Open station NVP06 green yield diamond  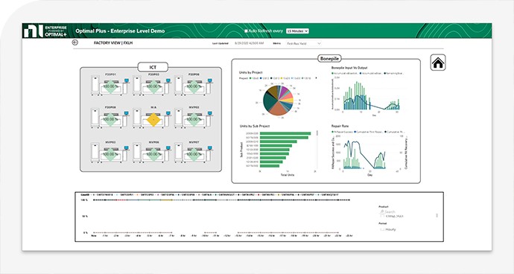point(153,154)
